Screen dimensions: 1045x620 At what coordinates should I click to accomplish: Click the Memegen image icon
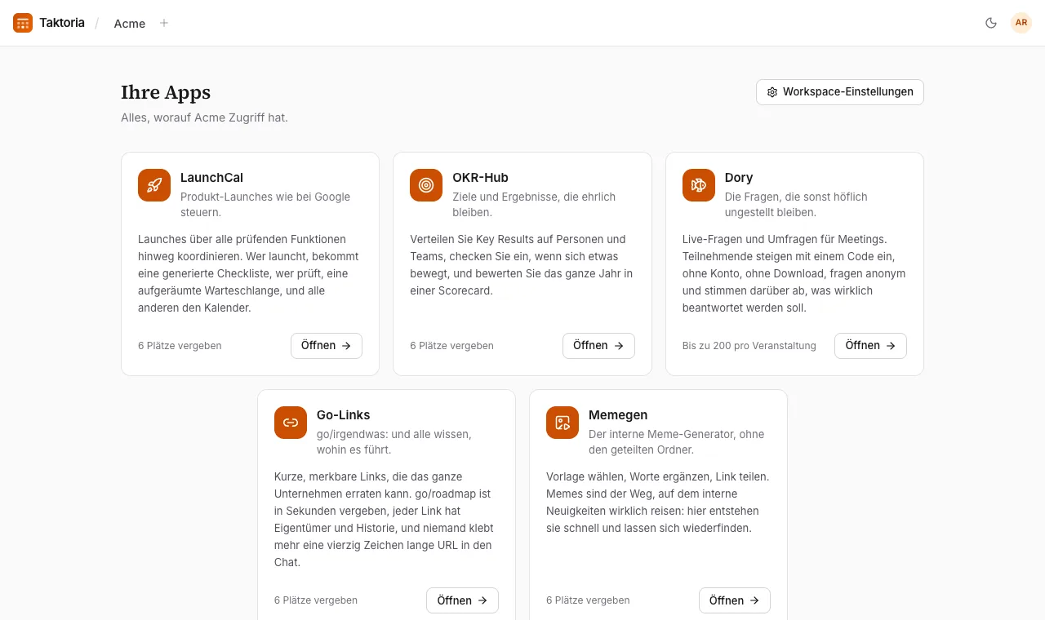click(563, 423)
